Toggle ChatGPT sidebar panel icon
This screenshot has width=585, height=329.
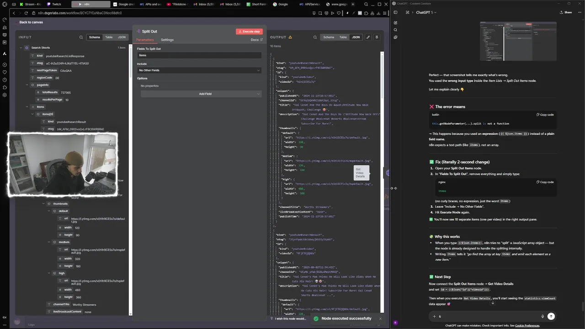395,12
